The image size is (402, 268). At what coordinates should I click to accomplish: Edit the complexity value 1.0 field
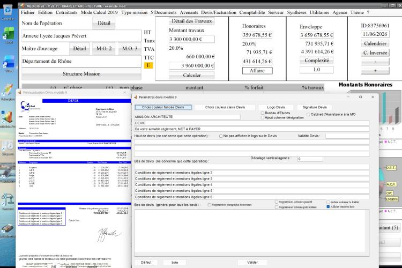[x=317, y=70]
